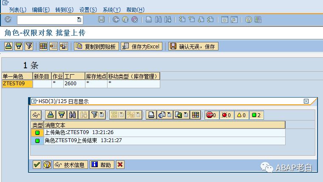Viewport: 323px width, 182px height.
Task: Click the red Cancel icon in the standard toolbar
Action: pos(135,20)
